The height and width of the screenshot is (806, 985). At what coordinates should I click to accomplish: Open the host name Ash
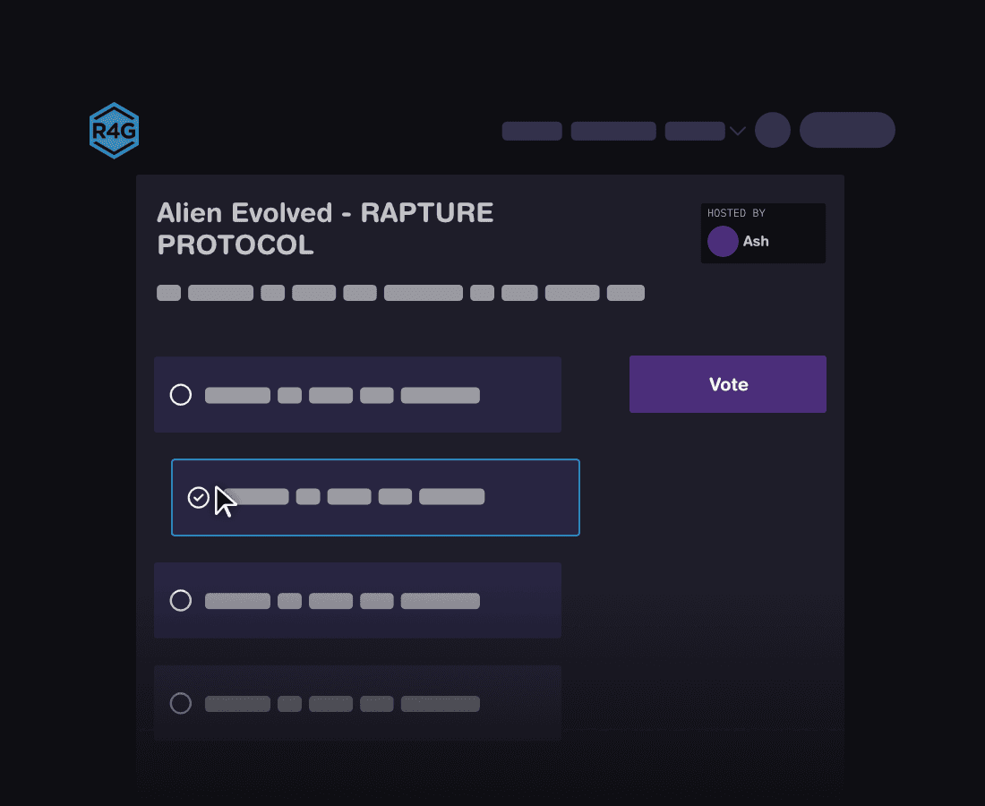[756, 241]
